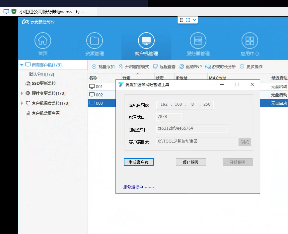Expand 客户机温度监控[1/3] node arrow
The width and height of the screenshot is (288, 234).
click(x=22, y=103)
